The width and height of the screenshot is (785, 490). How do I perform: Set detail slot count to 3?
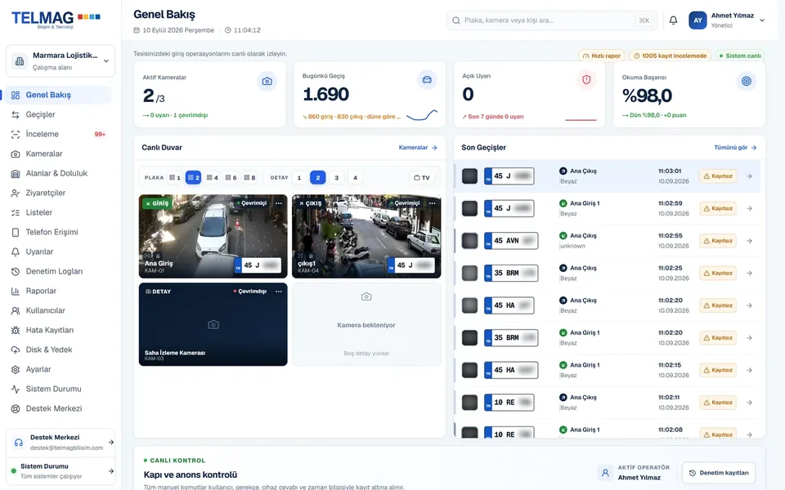[x=336, y=177]
